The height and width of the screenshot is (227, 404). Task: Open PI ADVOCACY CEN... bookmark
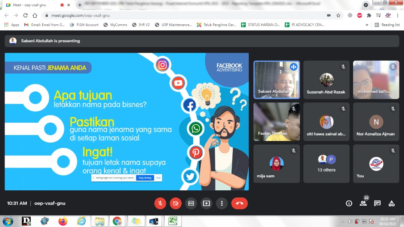click(304, 25)
